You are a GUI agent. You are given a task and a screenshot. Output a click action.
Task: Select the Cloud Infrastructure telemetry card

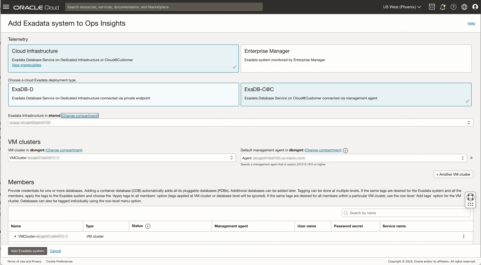(x=123, y=58)
